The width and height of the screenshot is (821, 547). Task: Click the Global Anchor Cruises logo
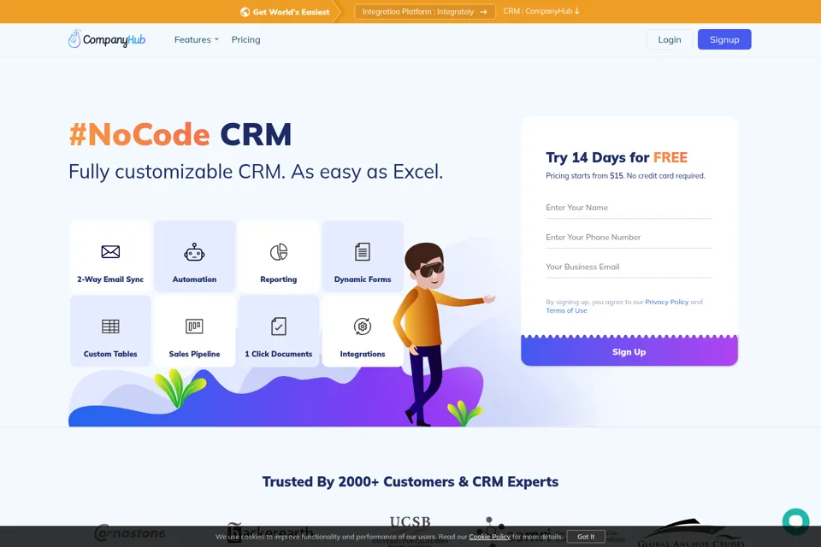(x=691, y=532)
